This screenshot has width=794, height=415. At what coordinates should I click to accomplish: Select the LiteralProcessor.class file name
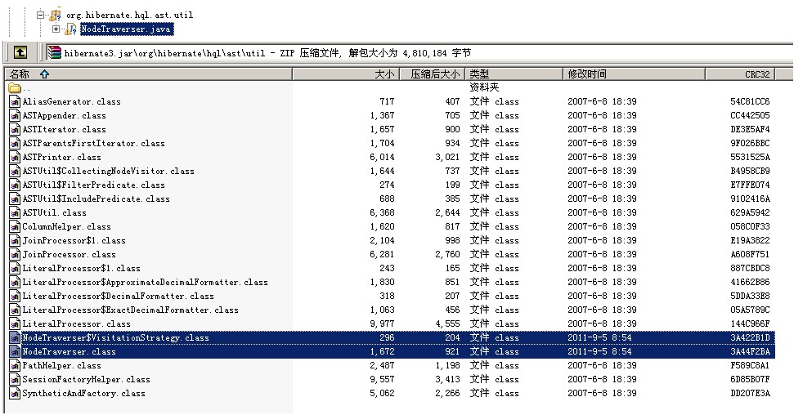(x=77, y=324)
